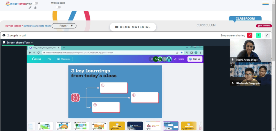Select the Final_Creator_Junior_Demo browser tab
Viewport: 276px width, 131px height.
pyautogui.click(x=44, y=48)
